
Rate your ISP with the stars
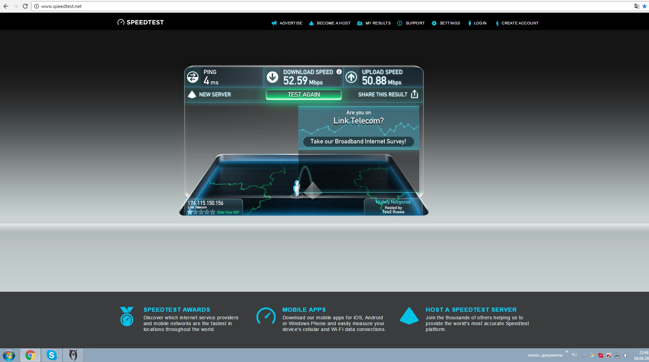pyautogui.click(x=201, y=212)
